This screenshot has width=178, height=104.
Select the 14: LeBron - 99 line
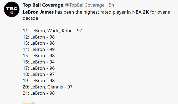[x=39, y=49]
